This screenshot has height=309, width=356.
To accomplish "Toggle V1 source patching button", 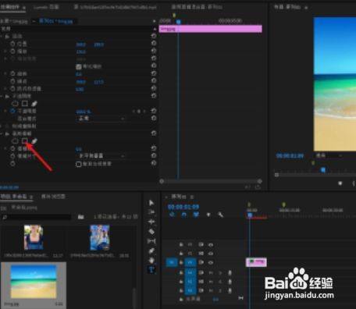I will coord(172,262).
